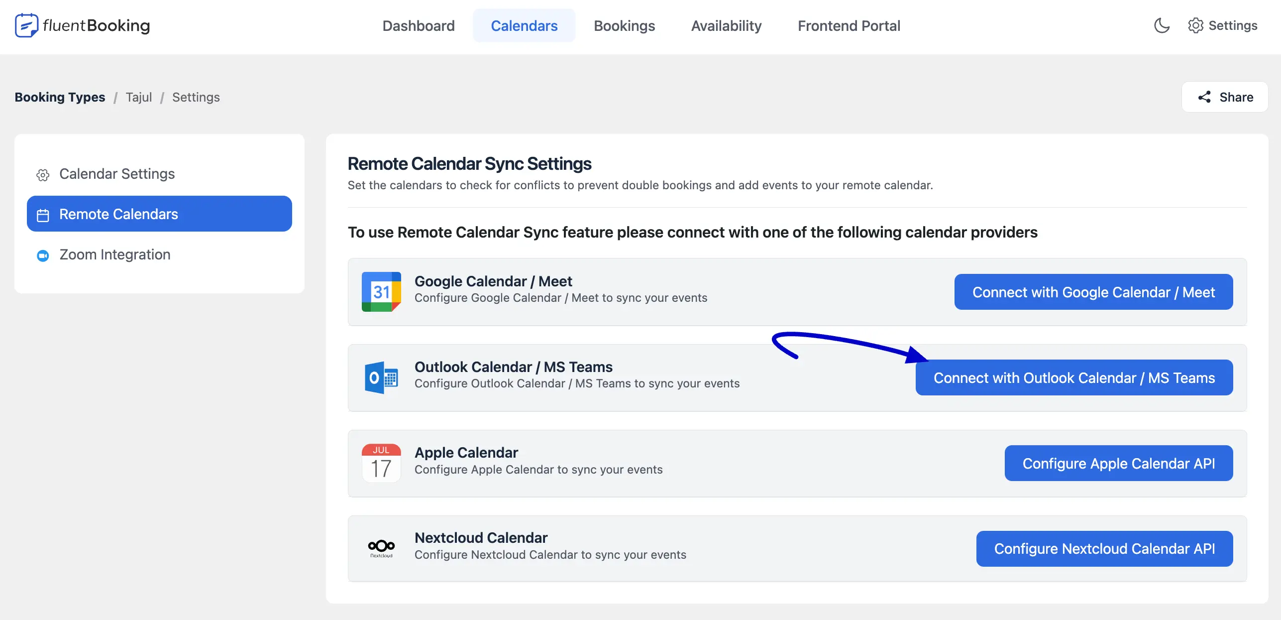Select Zoom Integration in sidebar
Screen dimensions: 1281x620
click(x=159, y=254)
